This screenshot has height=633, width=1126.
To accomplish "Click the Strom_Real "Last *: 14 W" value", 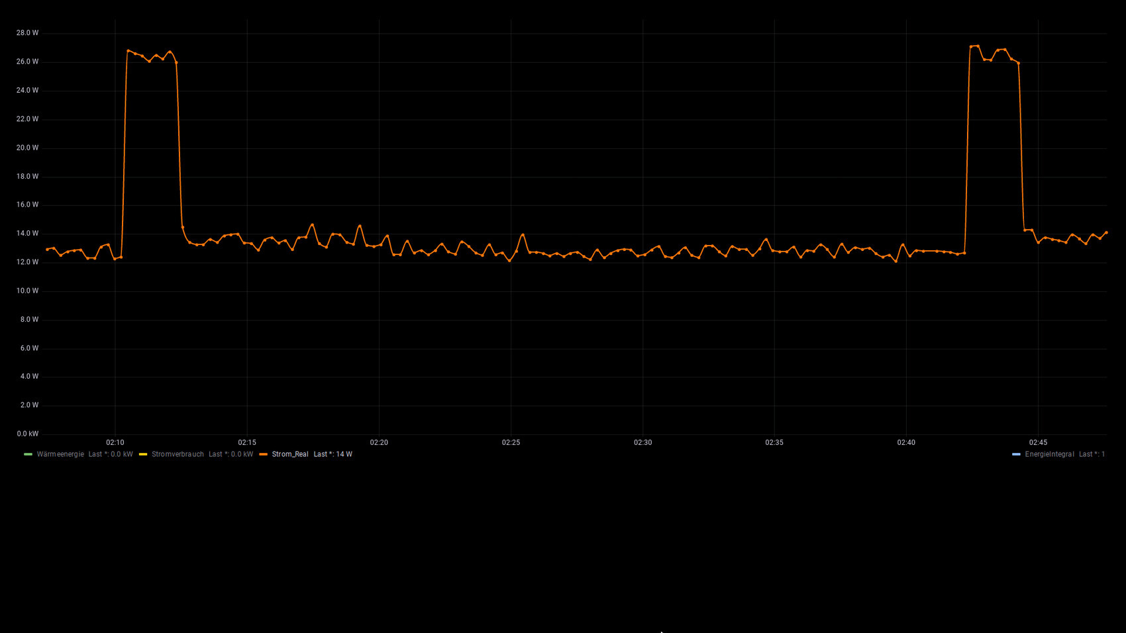I will click(333, 454).
